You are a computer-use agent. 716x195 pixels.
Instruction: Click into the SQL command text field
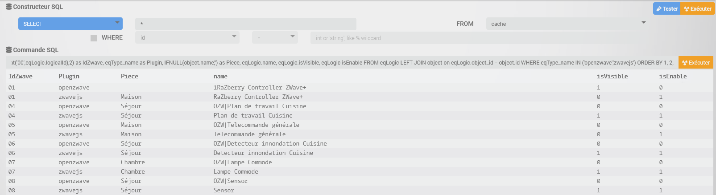(342, 63)
